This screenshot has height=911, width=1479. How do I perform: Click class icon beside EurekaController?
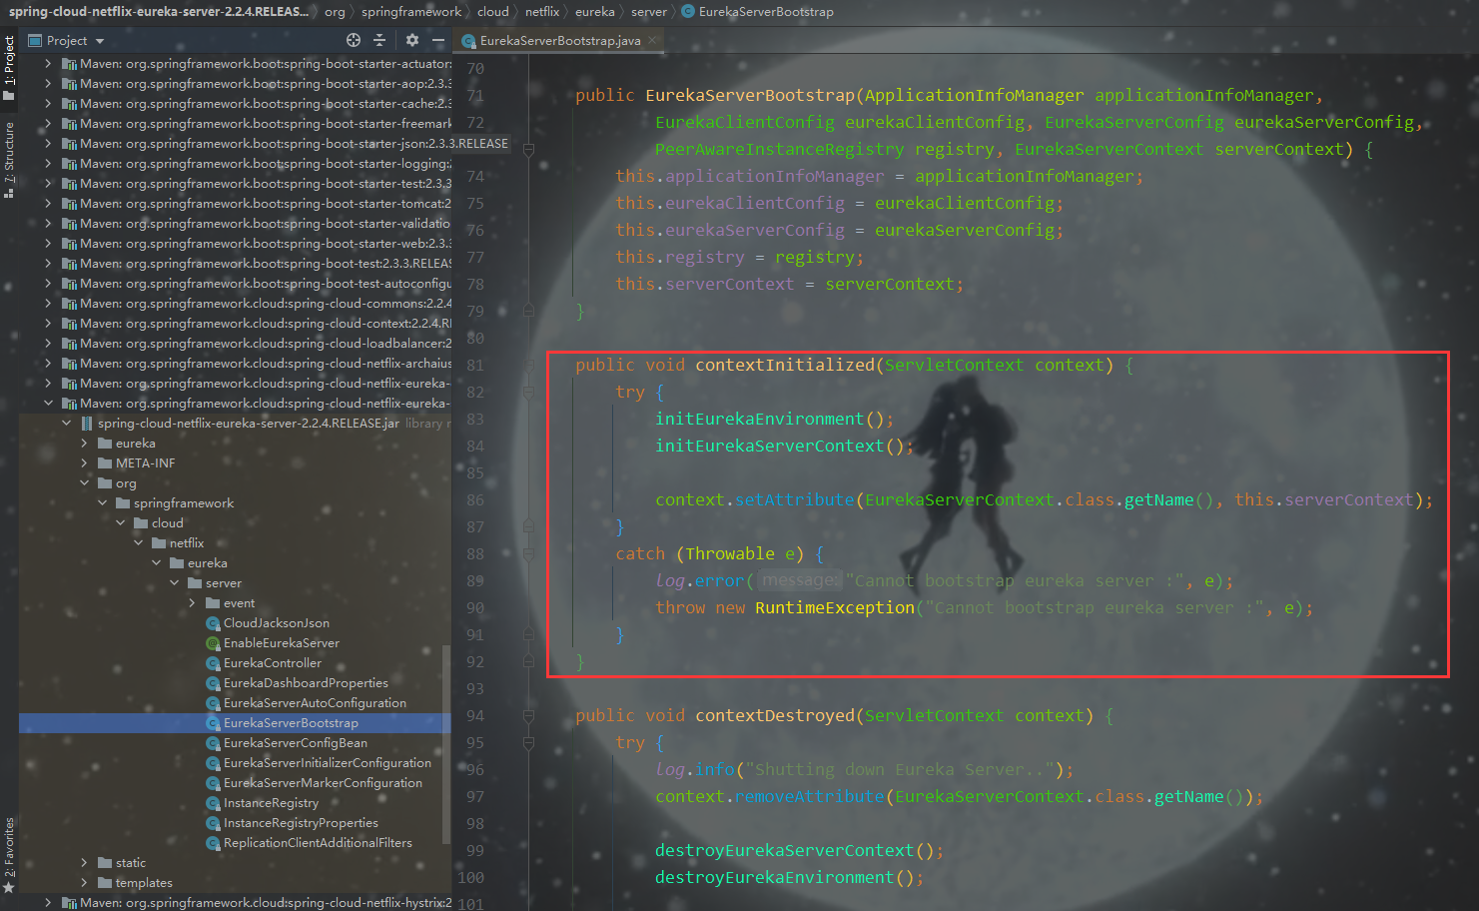tap(213, 663)
